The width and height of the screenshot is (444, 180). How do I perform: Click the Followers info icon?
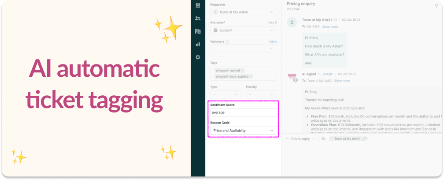228,41
